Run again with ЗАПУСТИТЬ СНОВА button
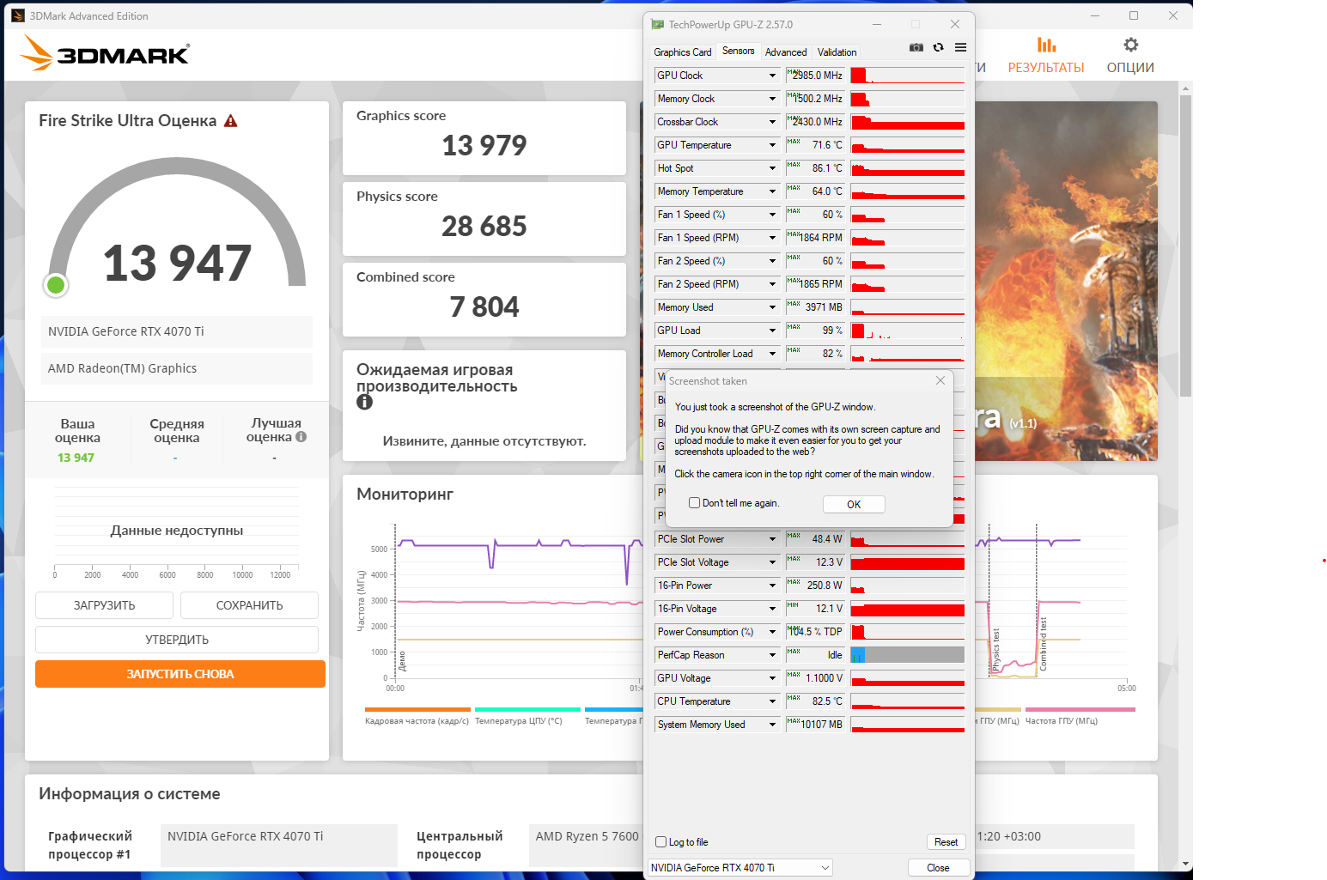 click(180, 674)
